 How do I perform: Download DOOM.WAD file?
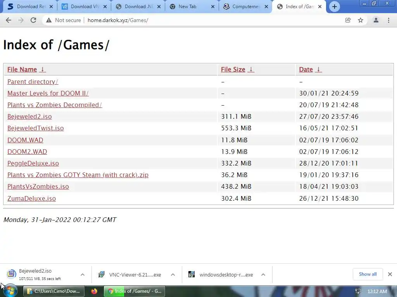click(x=25, y=140)
